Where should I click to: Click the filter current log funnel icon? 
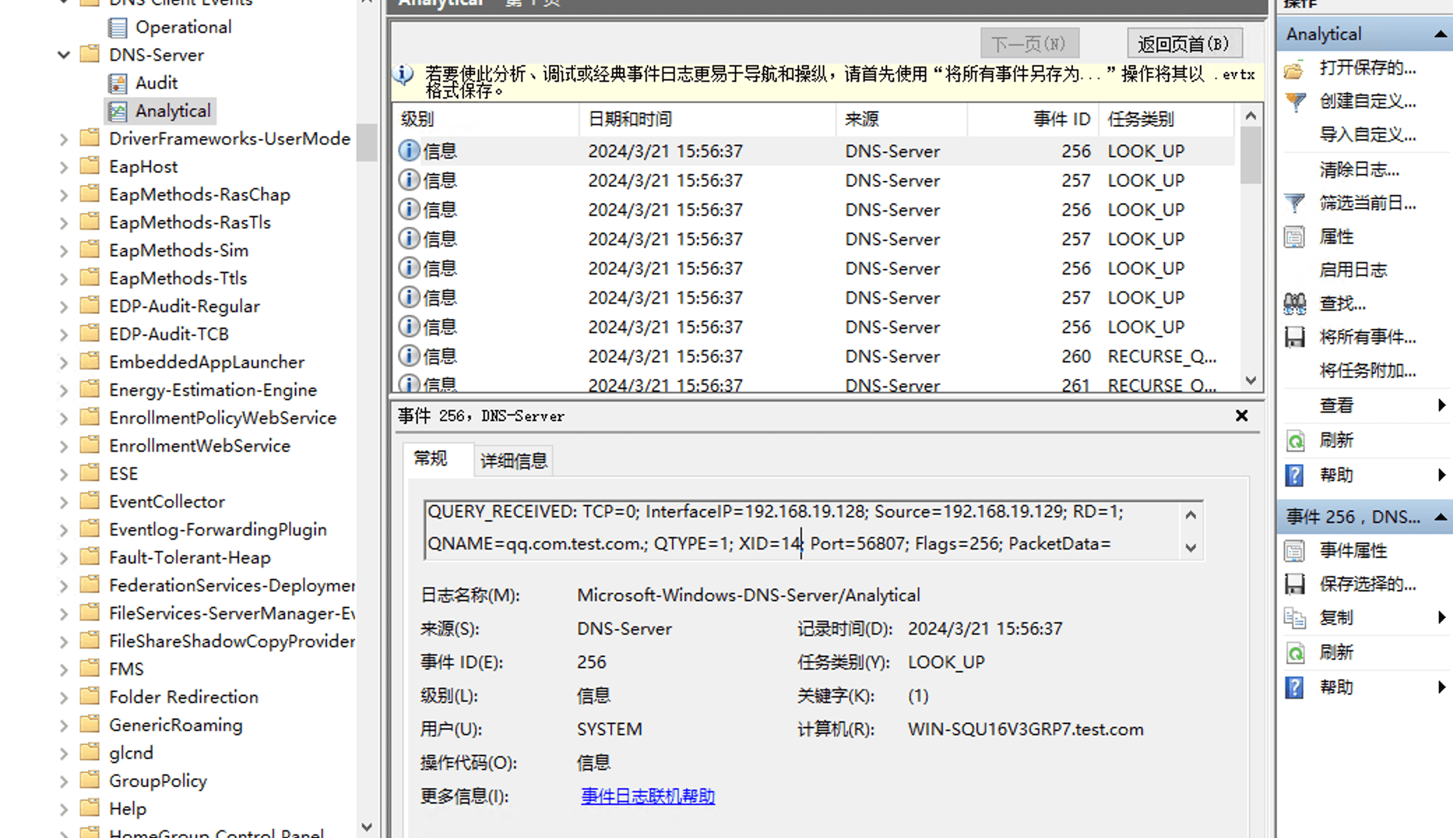point(1294,203)
